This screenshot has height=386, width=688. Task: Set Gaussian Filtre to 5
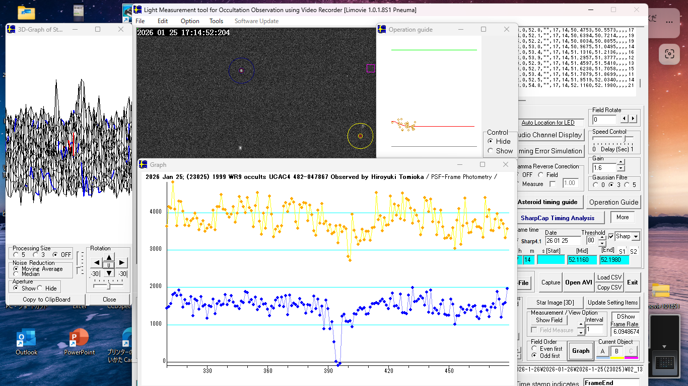[x=627, y=184]
